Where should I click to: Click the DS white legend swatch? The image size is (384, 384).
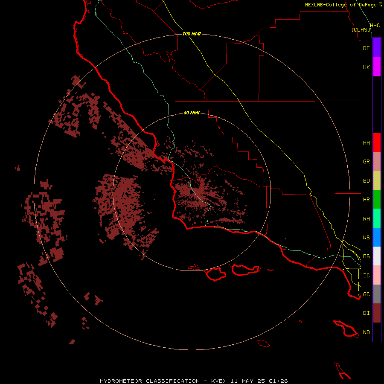pyautogui.click(x=377, y=256)
